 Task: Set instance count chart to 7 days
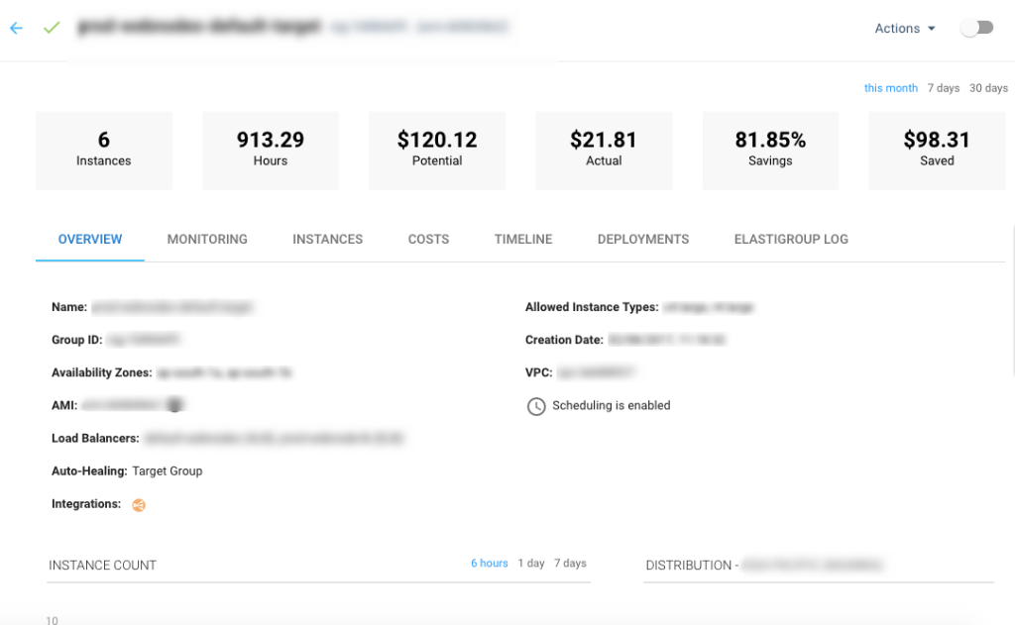tap(570, 564)
